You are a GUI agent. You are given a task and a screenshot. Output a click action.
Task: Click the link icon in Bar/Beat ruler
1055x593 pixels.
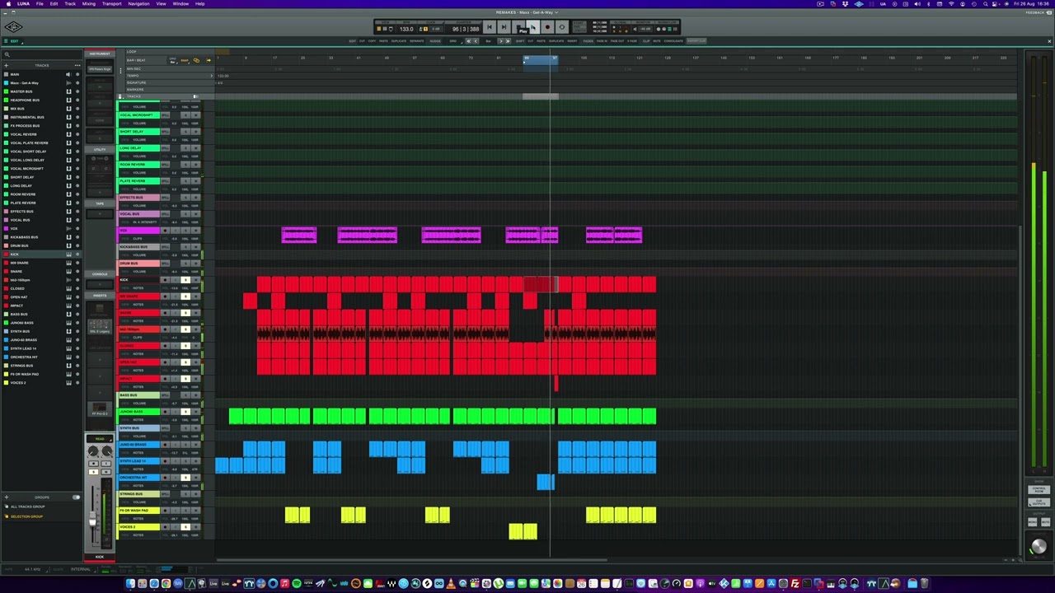coord(196,60)
